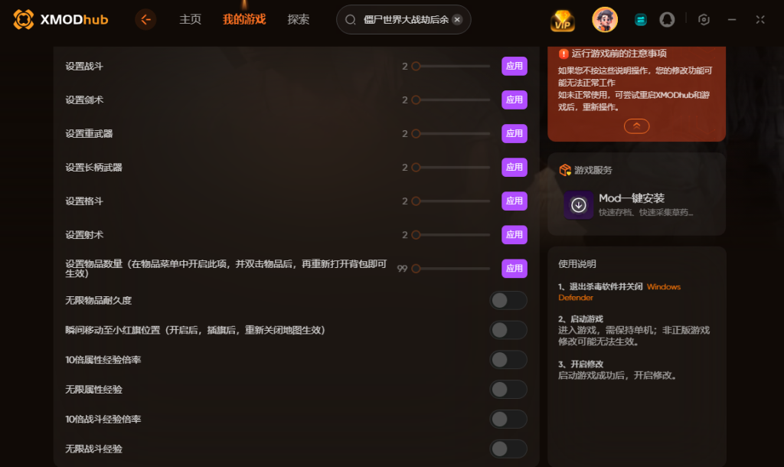The image size is (784, 467).
Task: Click the Mod一键安装 download icon
Action: [579, 205]
